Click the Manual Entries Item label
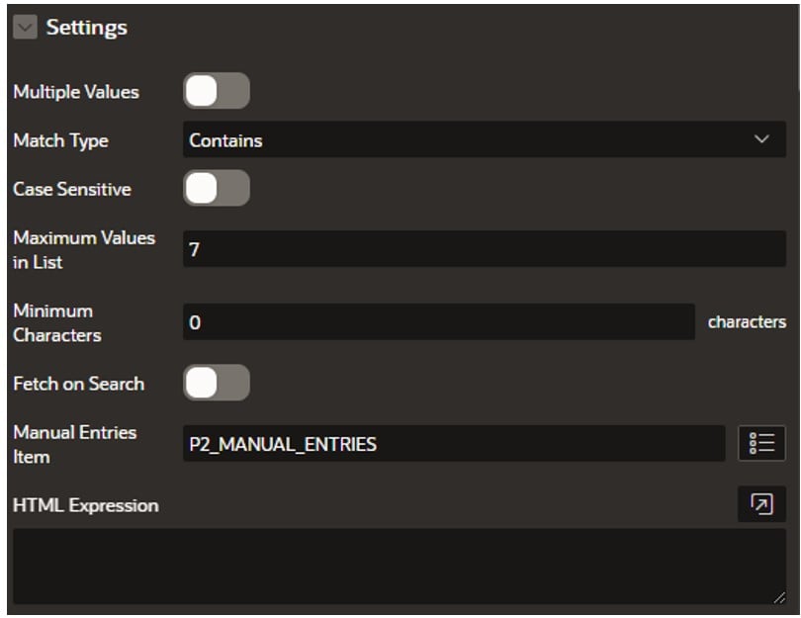Screen dimensions: 801x618 pos(74,444)
